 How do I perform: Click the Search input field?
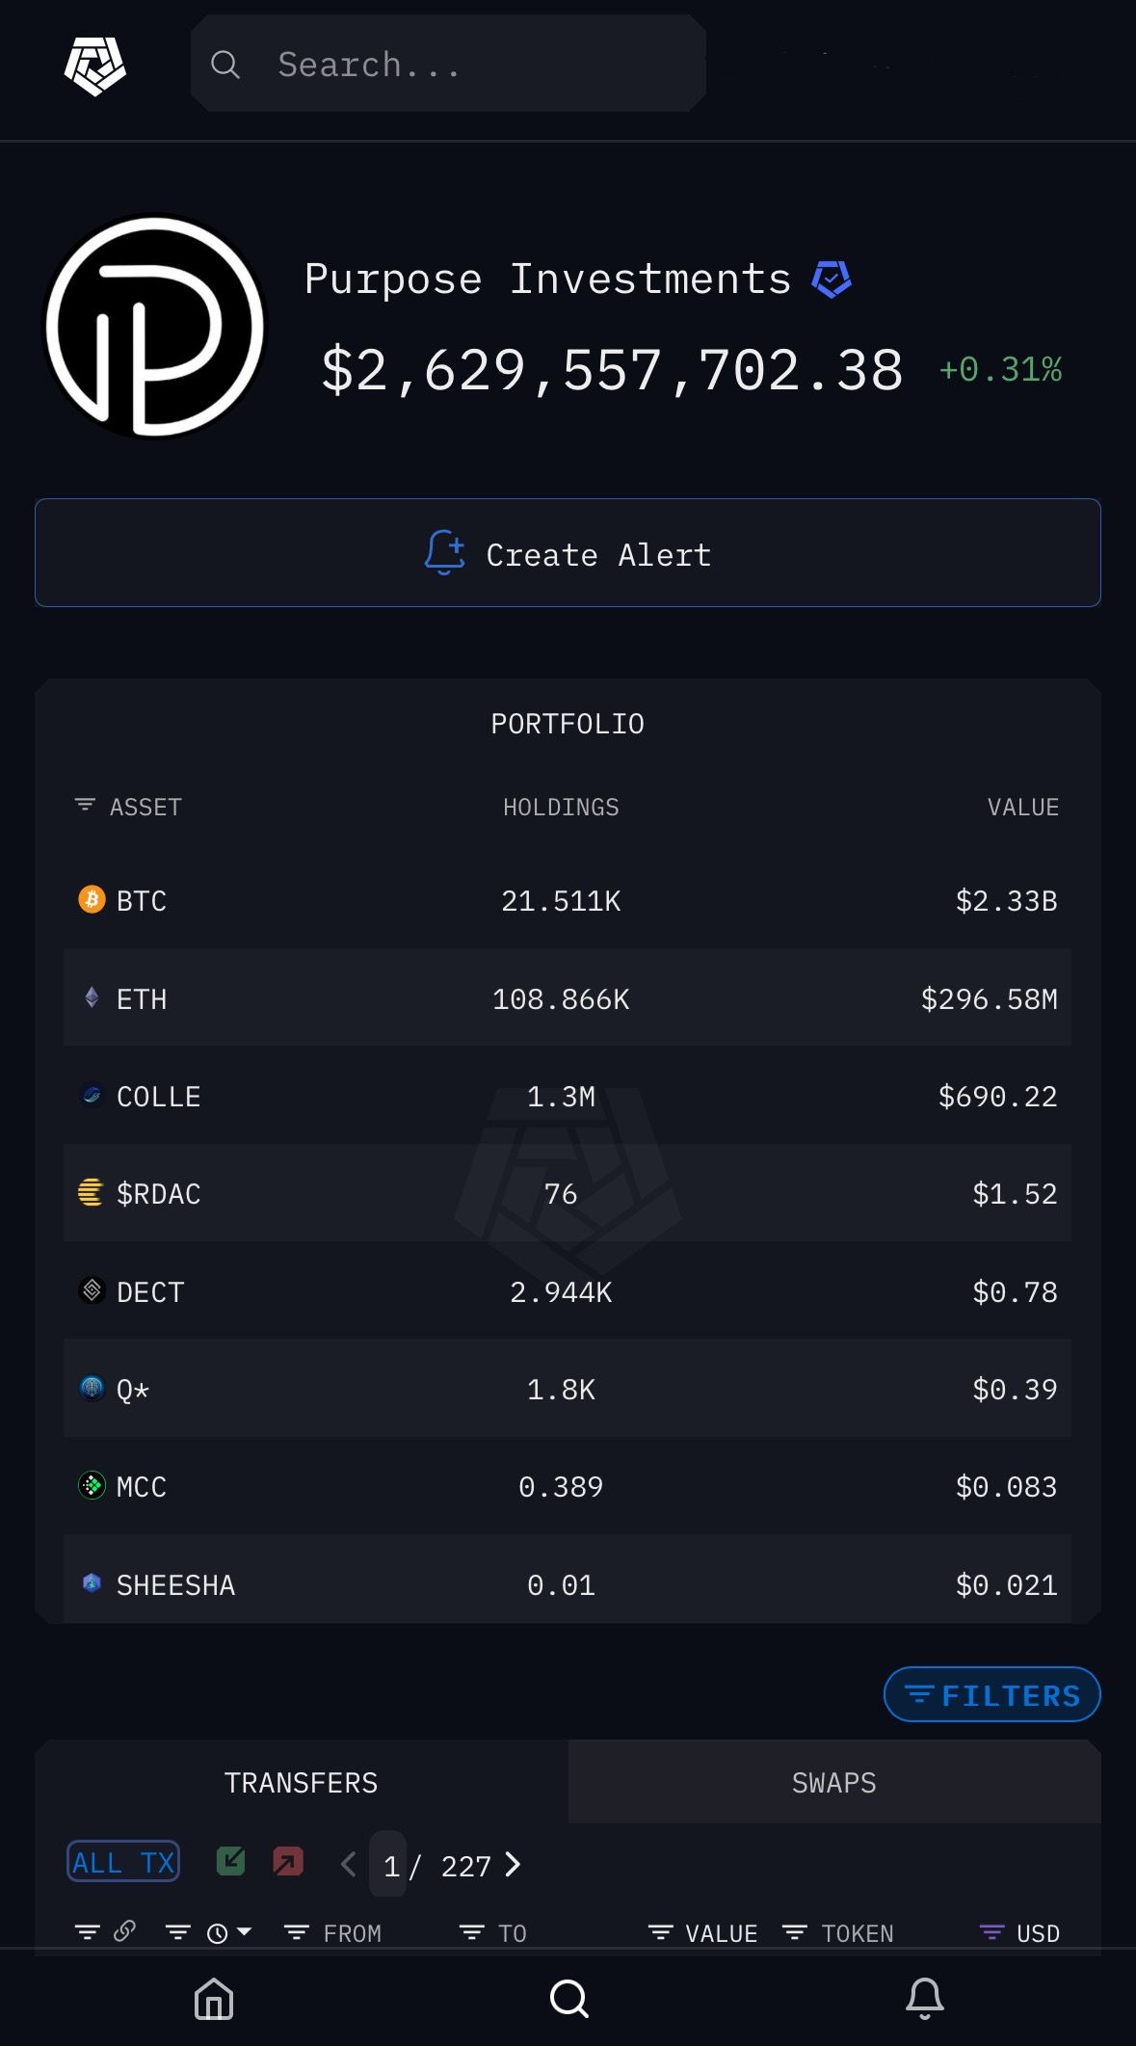[x=448, y=64]
